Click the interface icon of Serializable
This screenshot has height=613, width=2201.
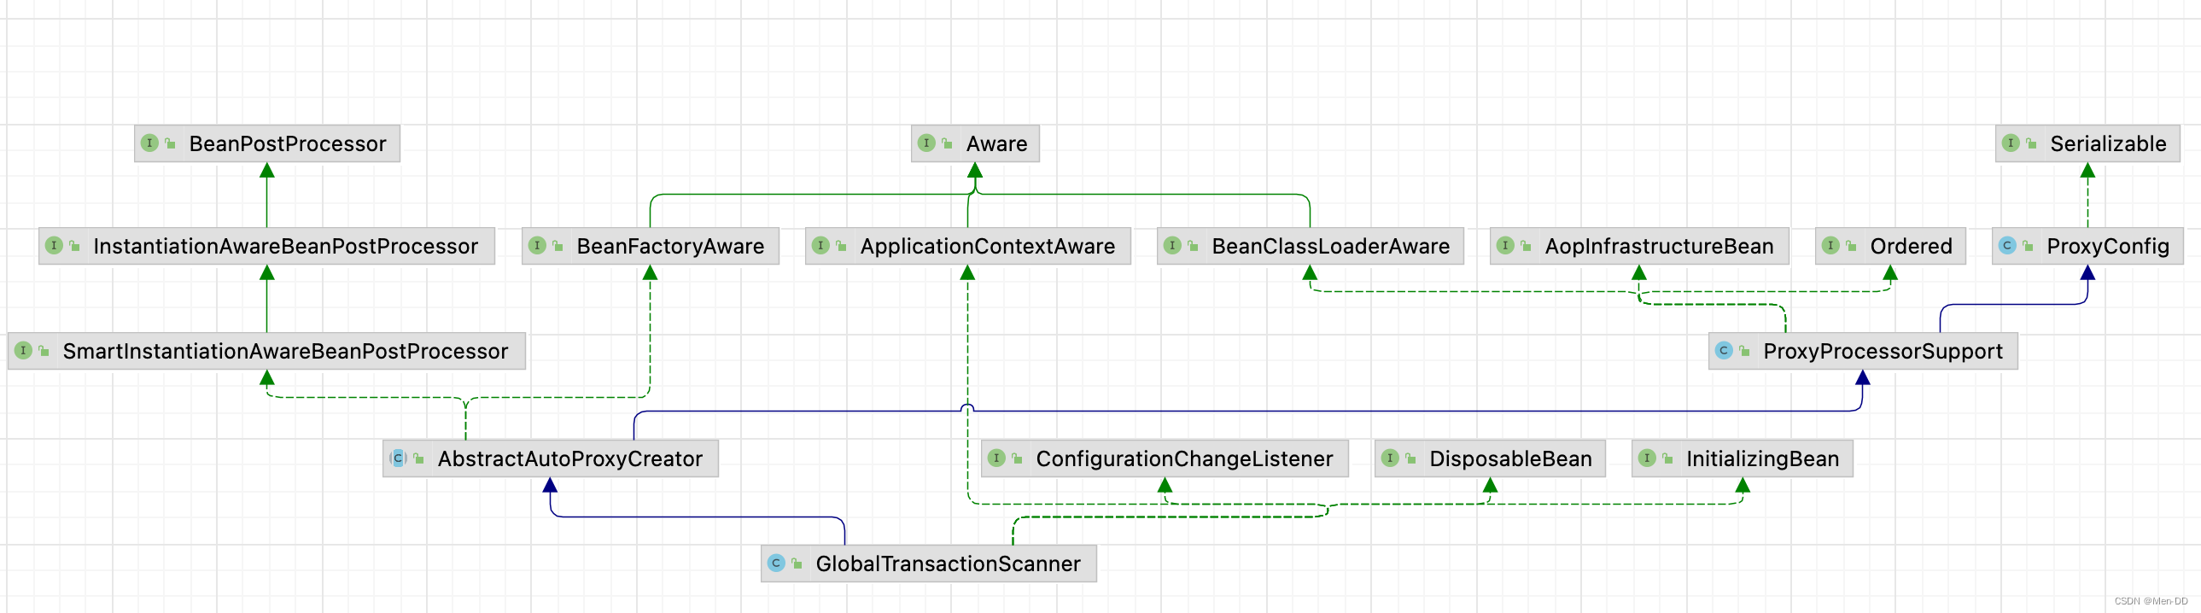[2011, 143]
